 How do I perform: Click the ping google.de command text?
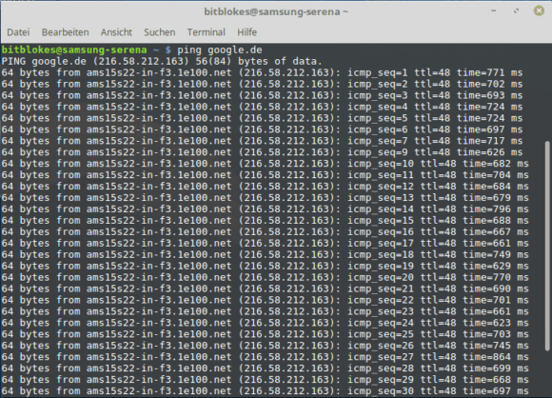[220, 50]
